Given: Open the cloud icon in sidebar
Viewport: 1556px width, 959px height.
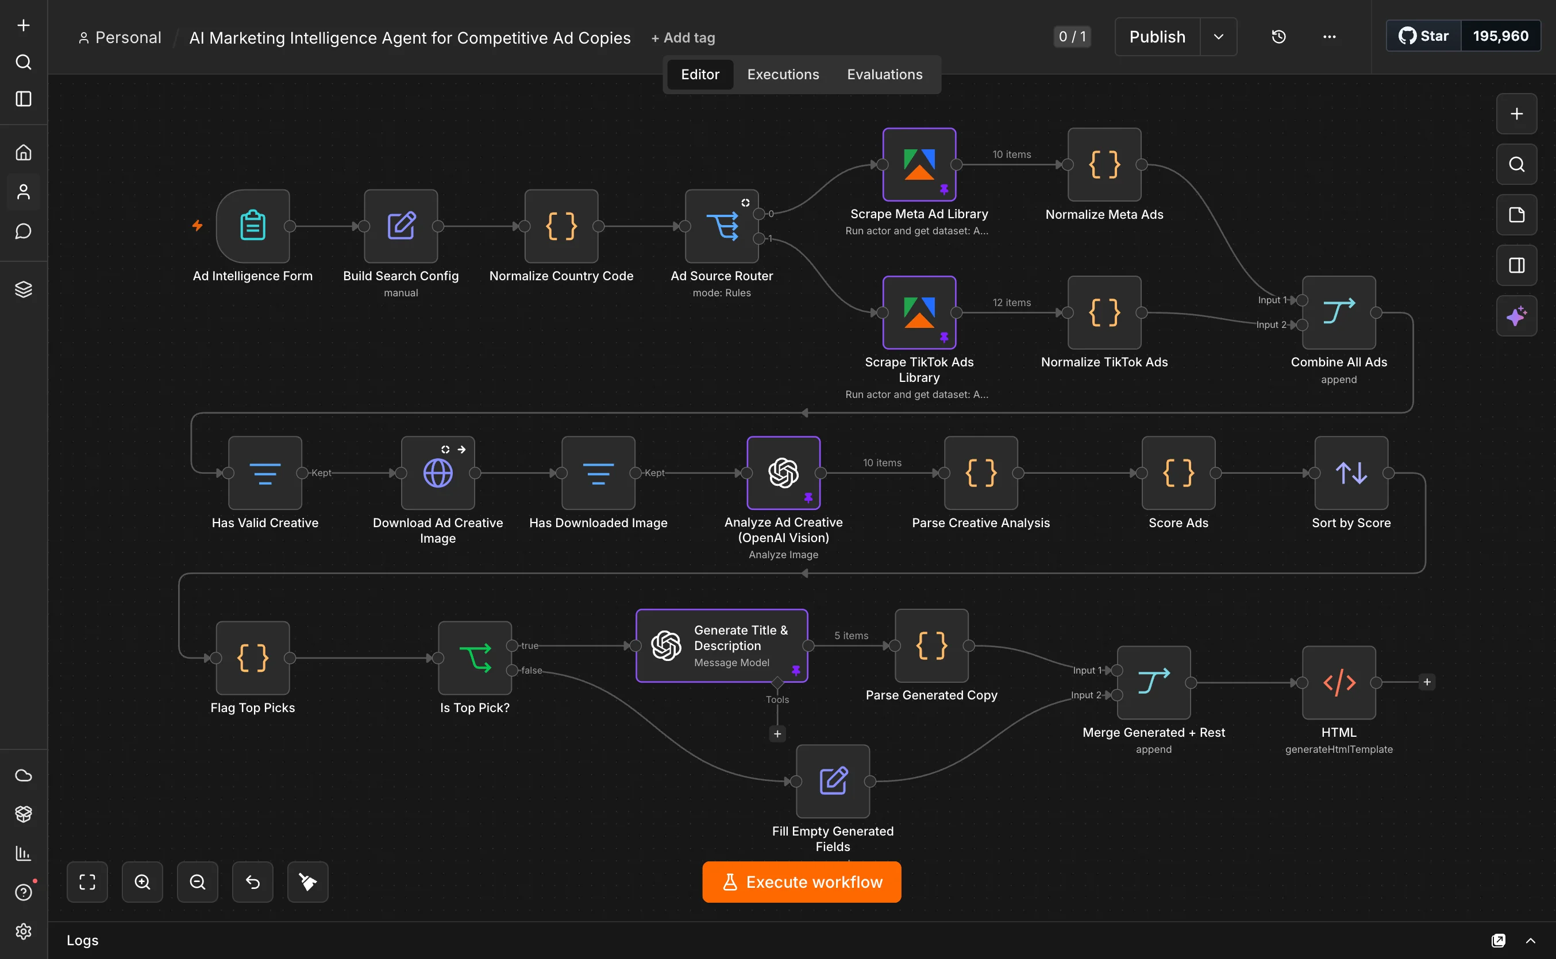Looking at the screenshot, I should pyautogui.click(x=24, y=775).
